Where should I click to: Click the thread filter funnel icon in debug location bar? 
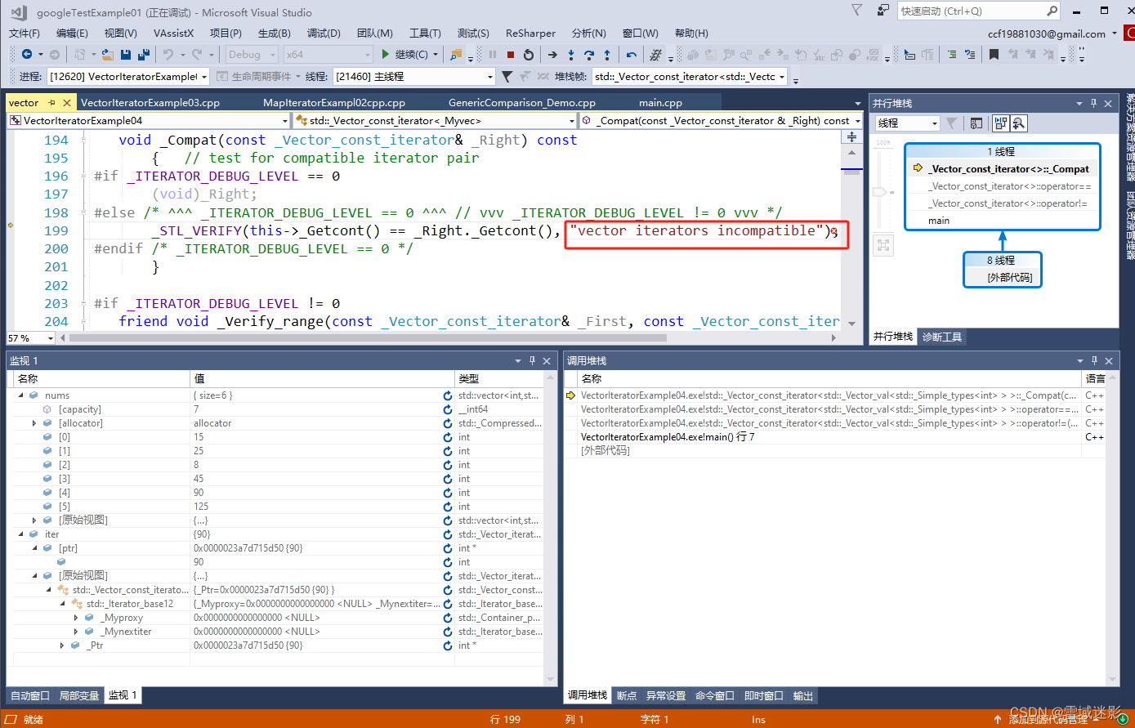507,76
